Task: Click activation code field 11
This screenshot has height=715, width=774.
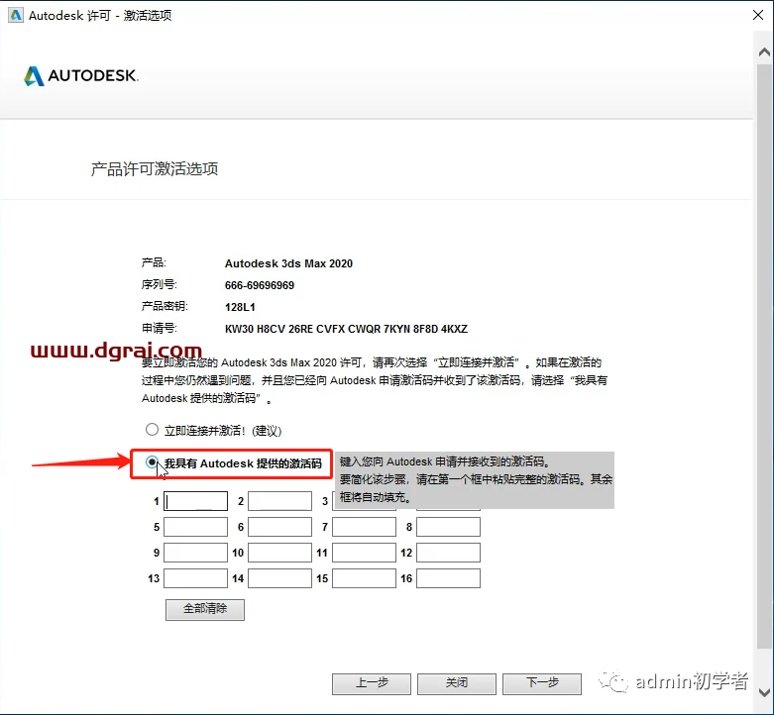Action: (x=365, y=553)
